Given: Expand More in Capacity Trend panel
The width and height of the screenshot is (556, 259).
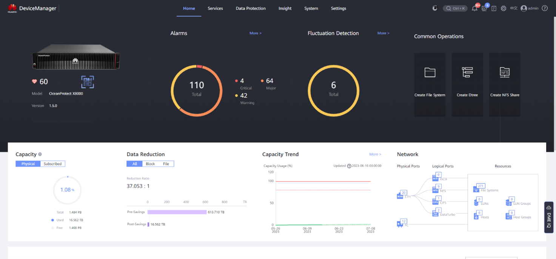Looking at the screenshot, I should pos(375,154).
